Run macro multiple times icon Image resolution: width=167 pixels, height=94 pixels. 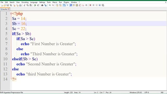pyautogui.click(x=100, y=5)
